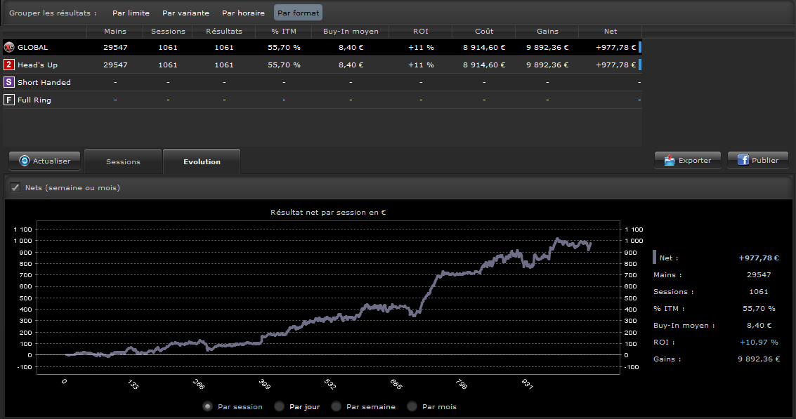Select the Par session radio button
The height and width of the screenshot is (419, 796).
pos(207,406)
